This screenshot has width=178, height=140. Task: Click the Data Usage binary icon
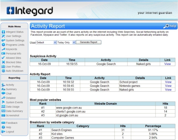point(3,107)
